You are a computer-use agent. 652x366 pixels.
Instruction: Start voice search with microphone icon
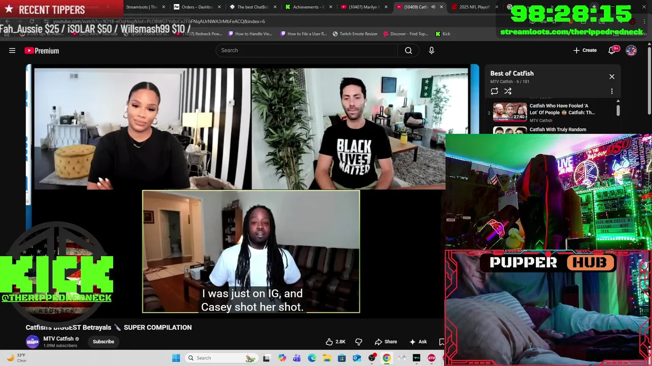click(x=431, y=50)
